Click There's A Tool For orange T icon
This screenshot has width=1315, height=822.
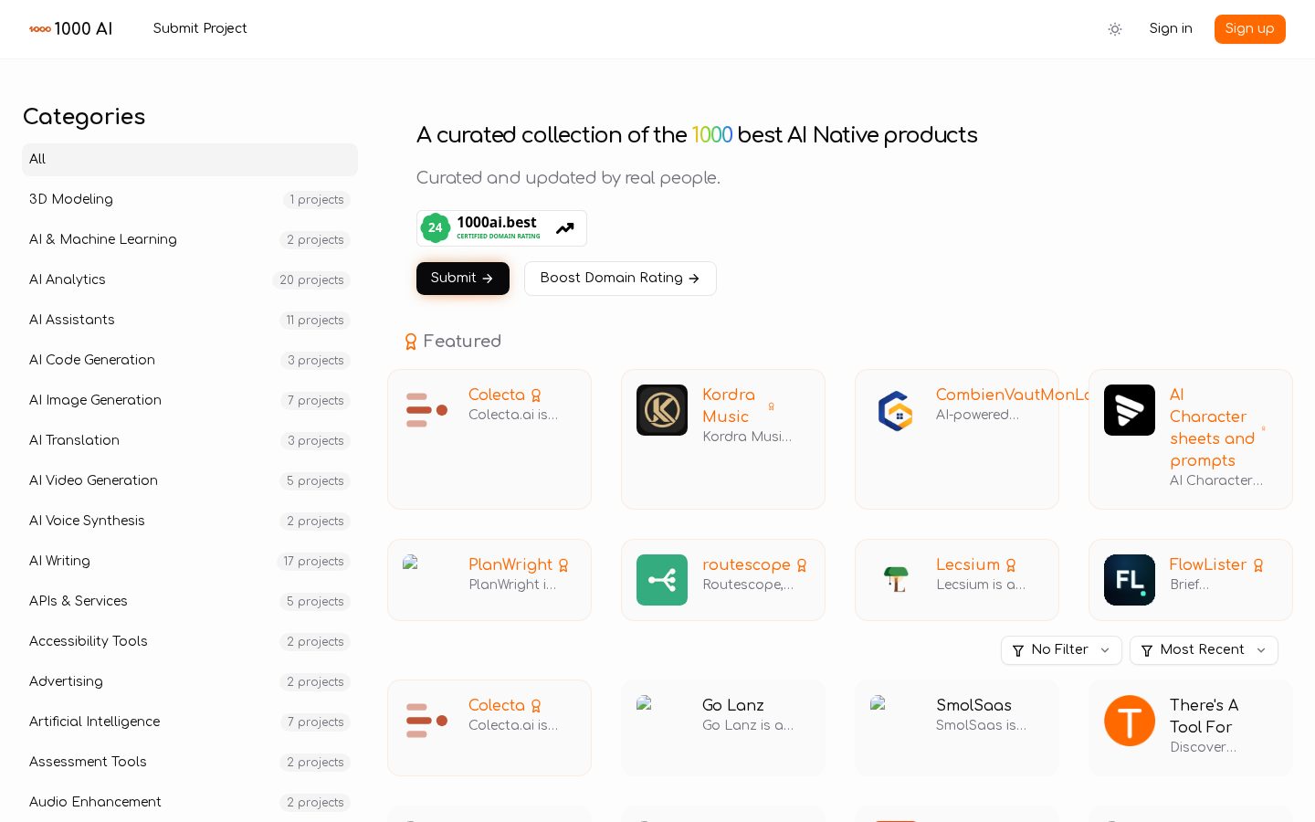click(1130, 721)
